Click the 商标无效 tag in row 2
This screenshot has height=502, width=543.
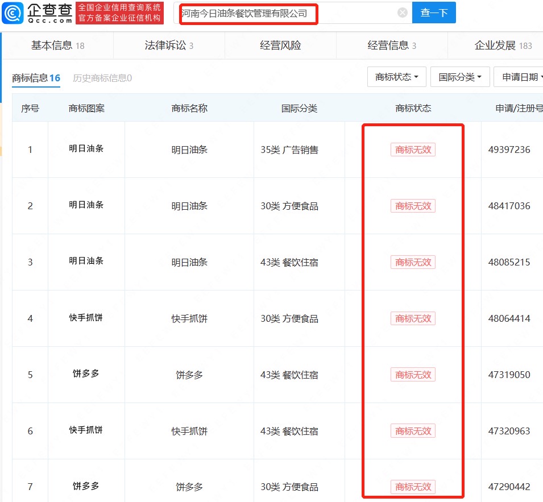tap(413, 206)
